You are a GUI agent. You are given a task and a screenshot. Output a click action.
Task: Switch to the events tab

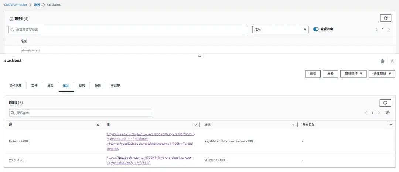(x=34, y=85)
